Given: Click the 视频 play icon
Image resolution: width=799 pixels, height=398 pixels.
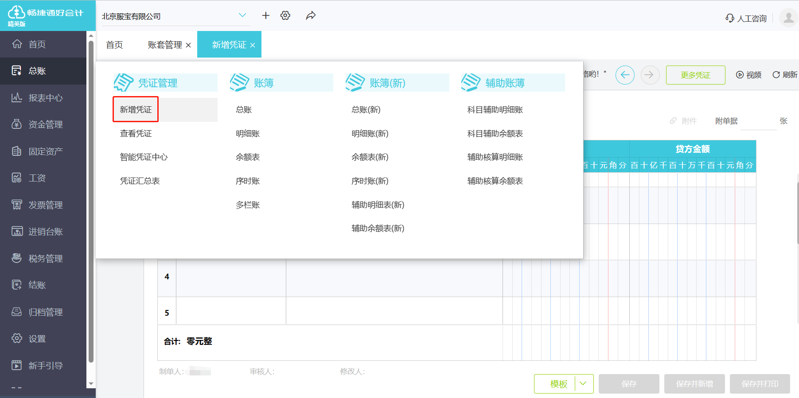Looking at the screenshot, I should coord(740,75).
